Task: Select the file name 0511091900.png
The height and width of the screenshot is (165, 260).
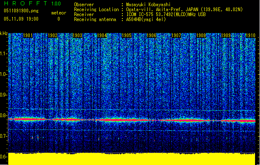Action: (x=21, y=11)
